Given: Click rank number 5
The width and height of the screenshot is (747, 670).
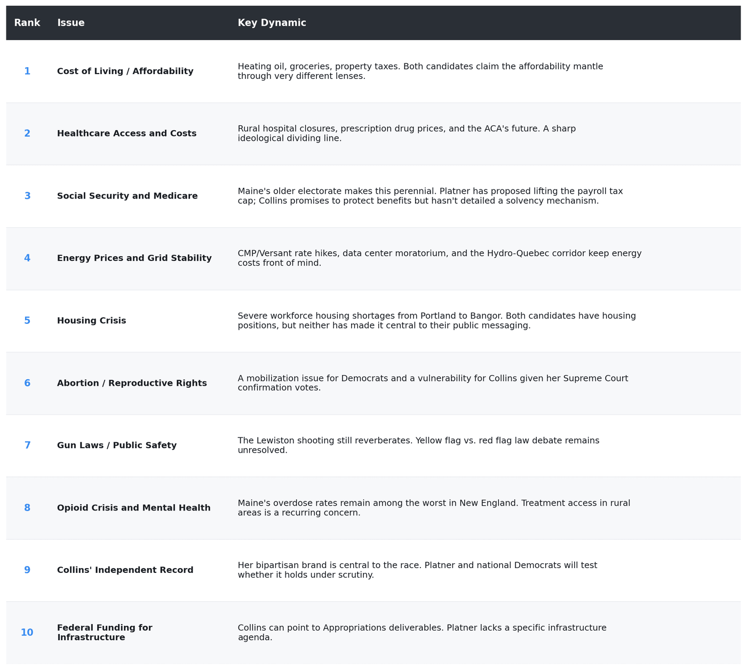Looking at the screenshot, I should click(x=27, y=321).
